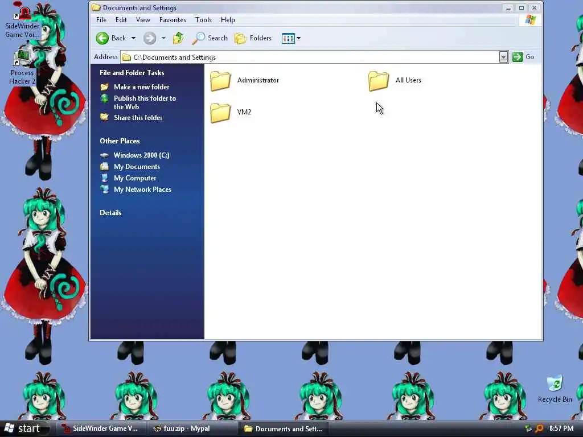
Task: Select SideWinder Game Voice desktop shortcut
Action: 22,20
